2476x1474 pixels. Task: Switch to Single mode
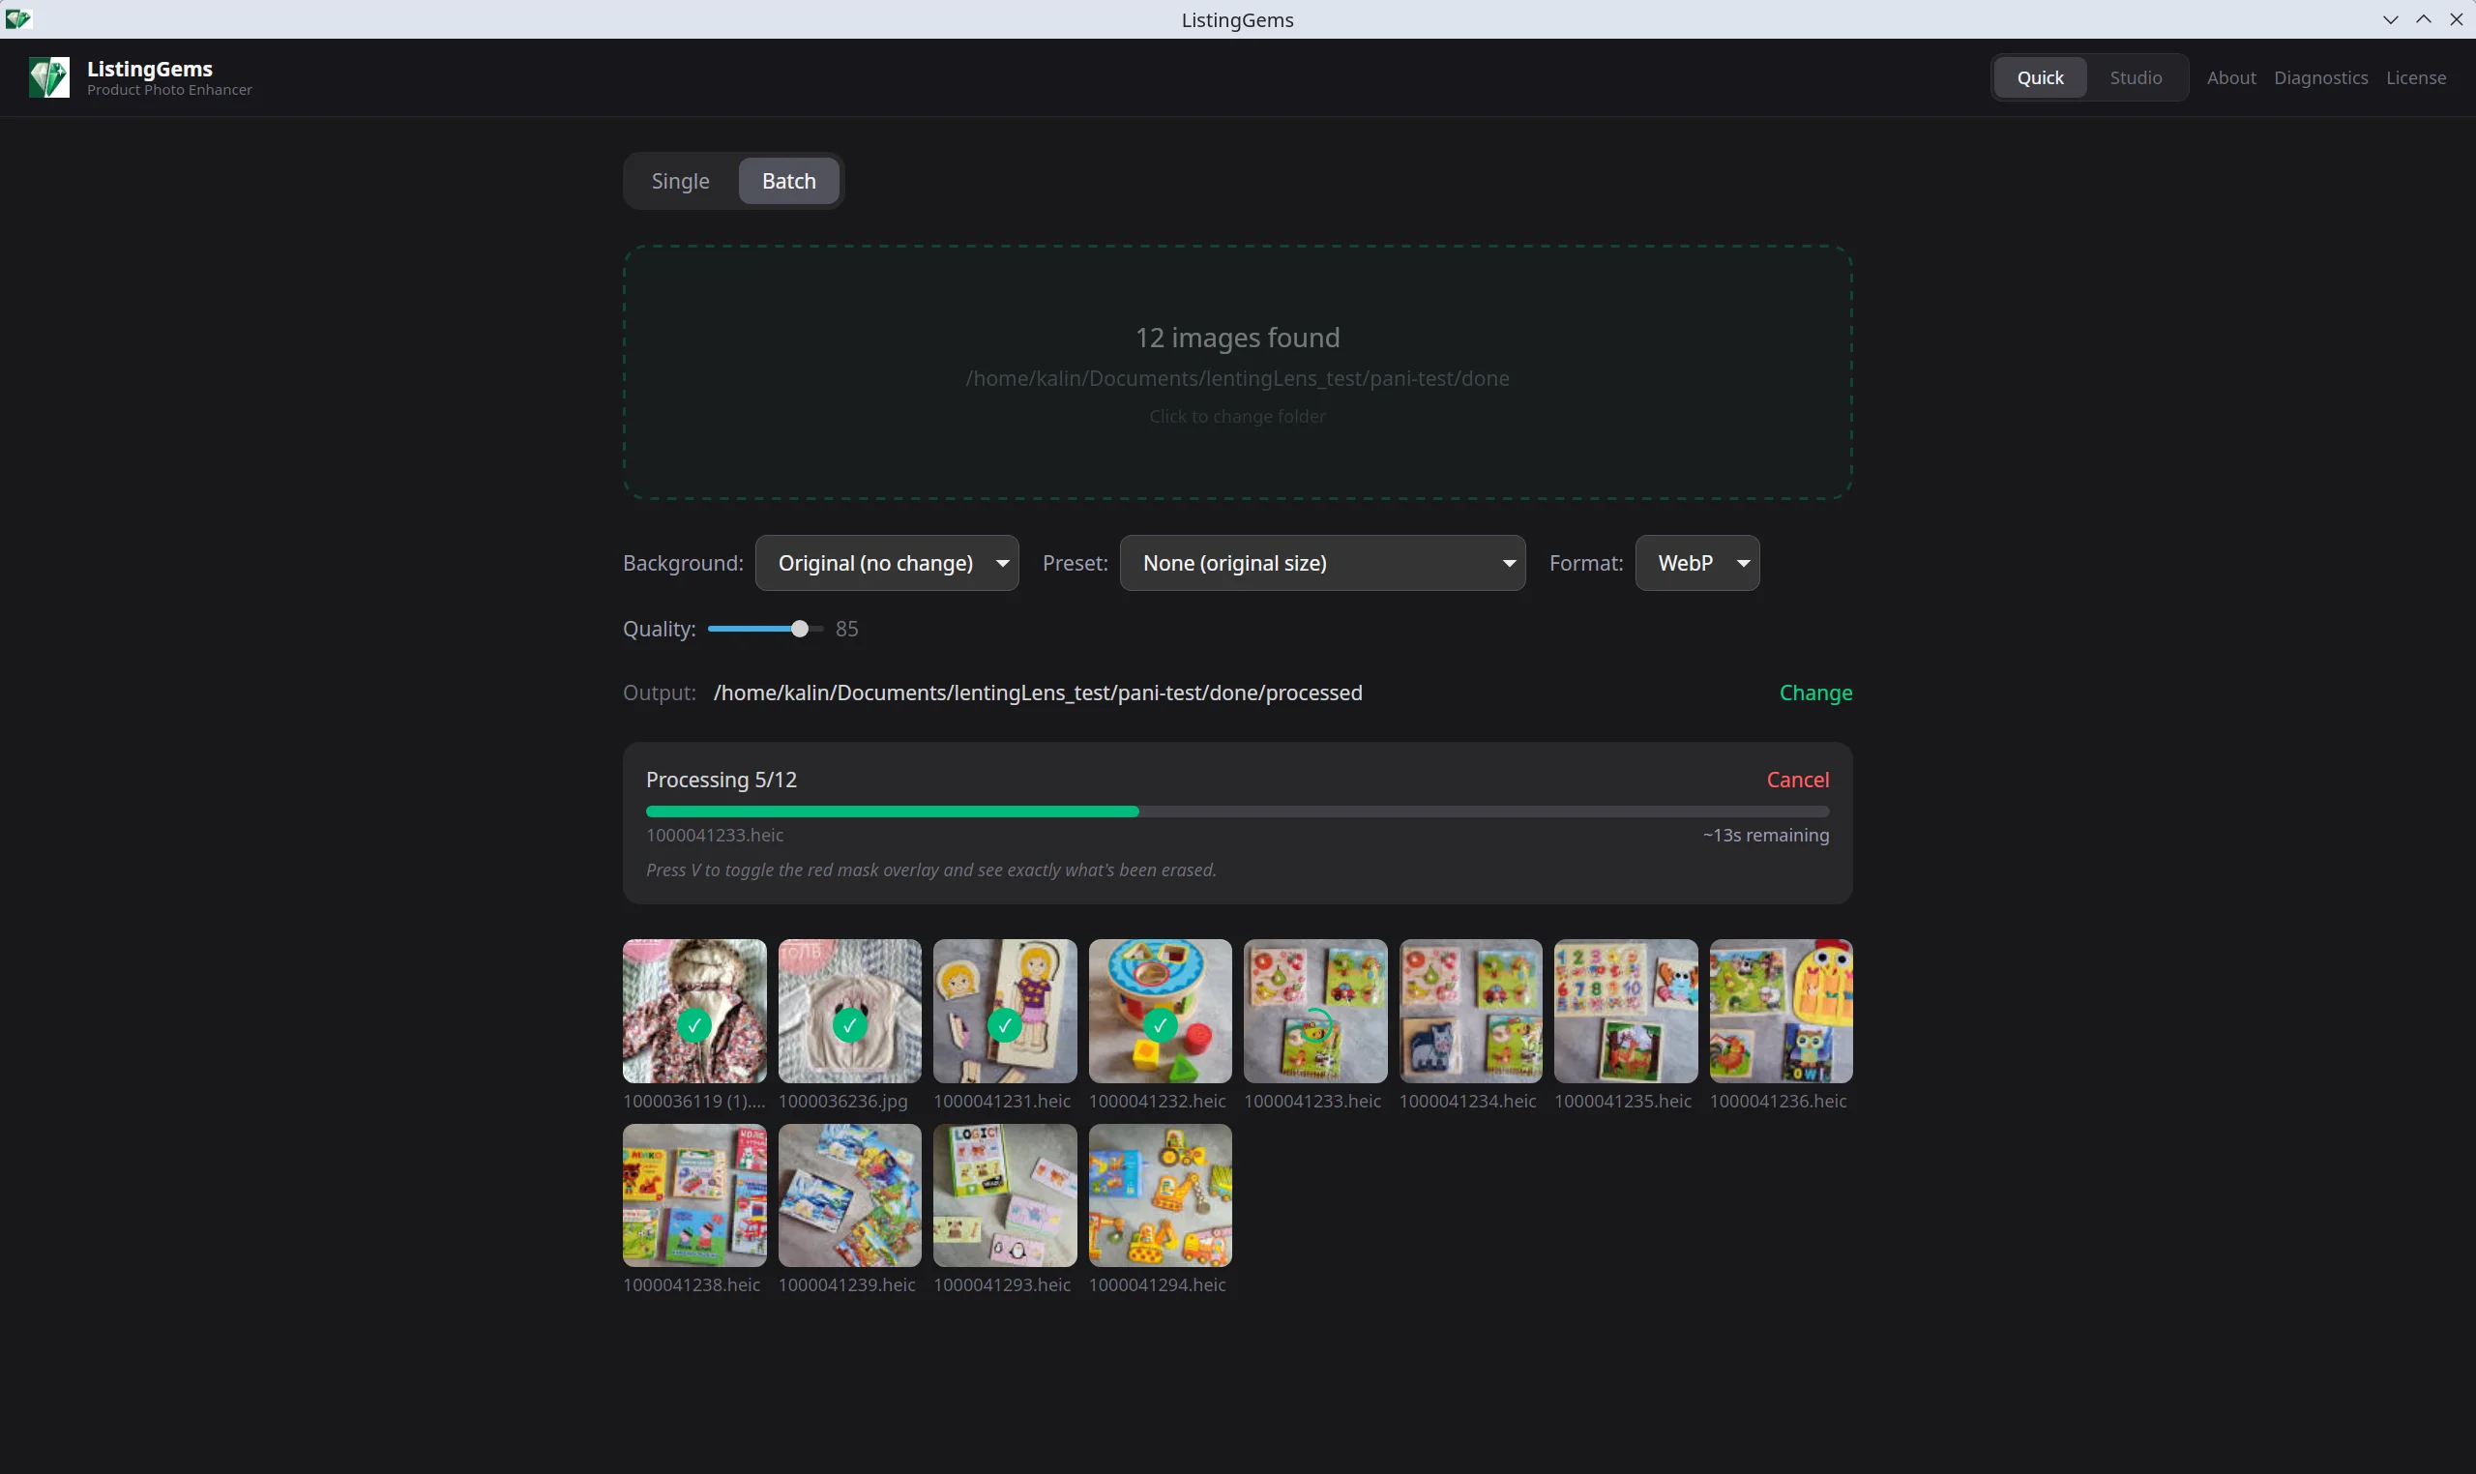pyautogui.click(x=679, y=181)
